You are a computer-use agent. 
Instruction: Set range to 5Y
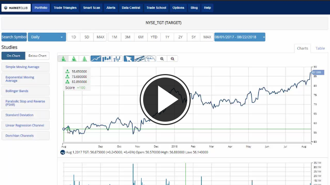[x=193, y=37]
